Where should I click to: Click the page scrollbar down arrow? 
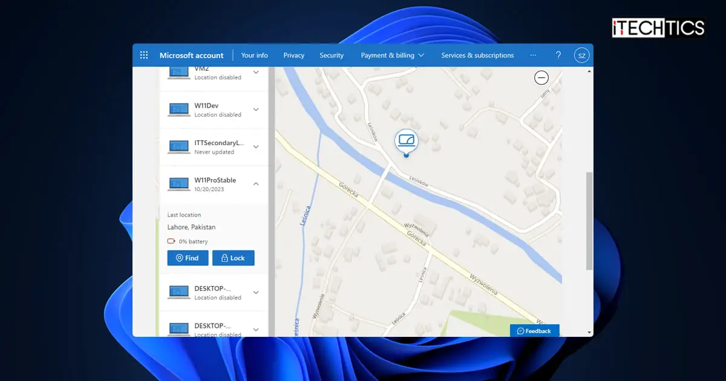590,333
